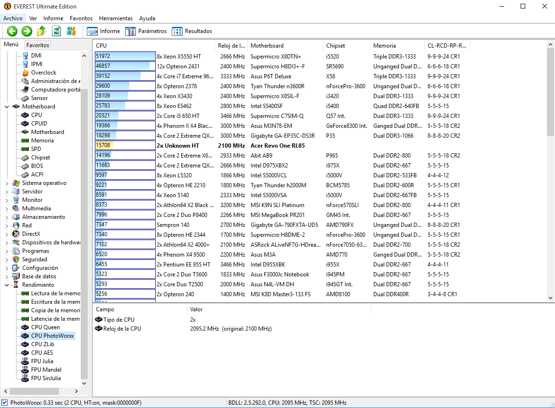Expand the Sistema operativo node
Image resolution: width=555 pixels, height=408 pixels.
7,183
